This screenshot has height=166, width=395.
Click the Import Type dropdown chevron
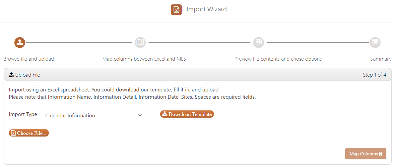coord(140,115)
